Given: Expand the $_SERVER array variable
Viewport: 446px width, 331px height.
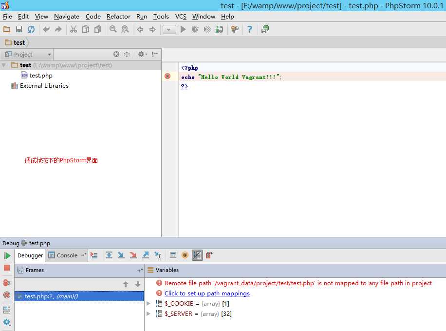Looking at the screenshot, I should tap(148, 314).
